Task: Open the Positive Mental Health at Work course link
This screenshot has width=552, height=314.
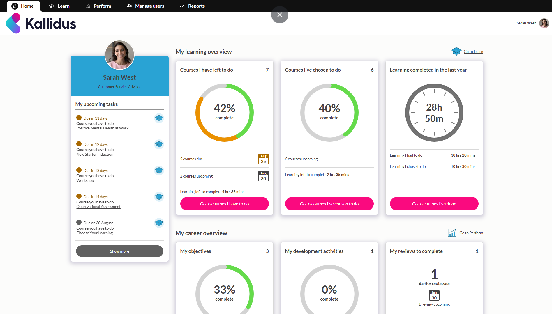Action: pos(102,128)
